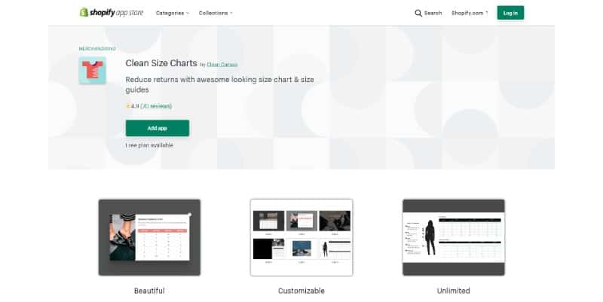Open the Collections dropdown menu

[216, 13]
